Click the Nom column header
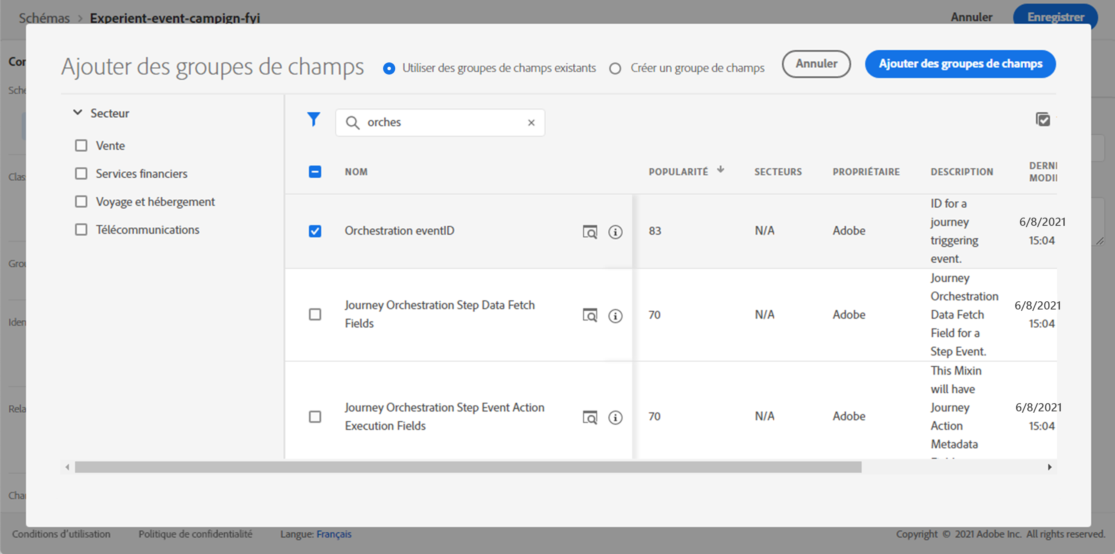This screenshot has height=554, width=1115. (356, 172)
